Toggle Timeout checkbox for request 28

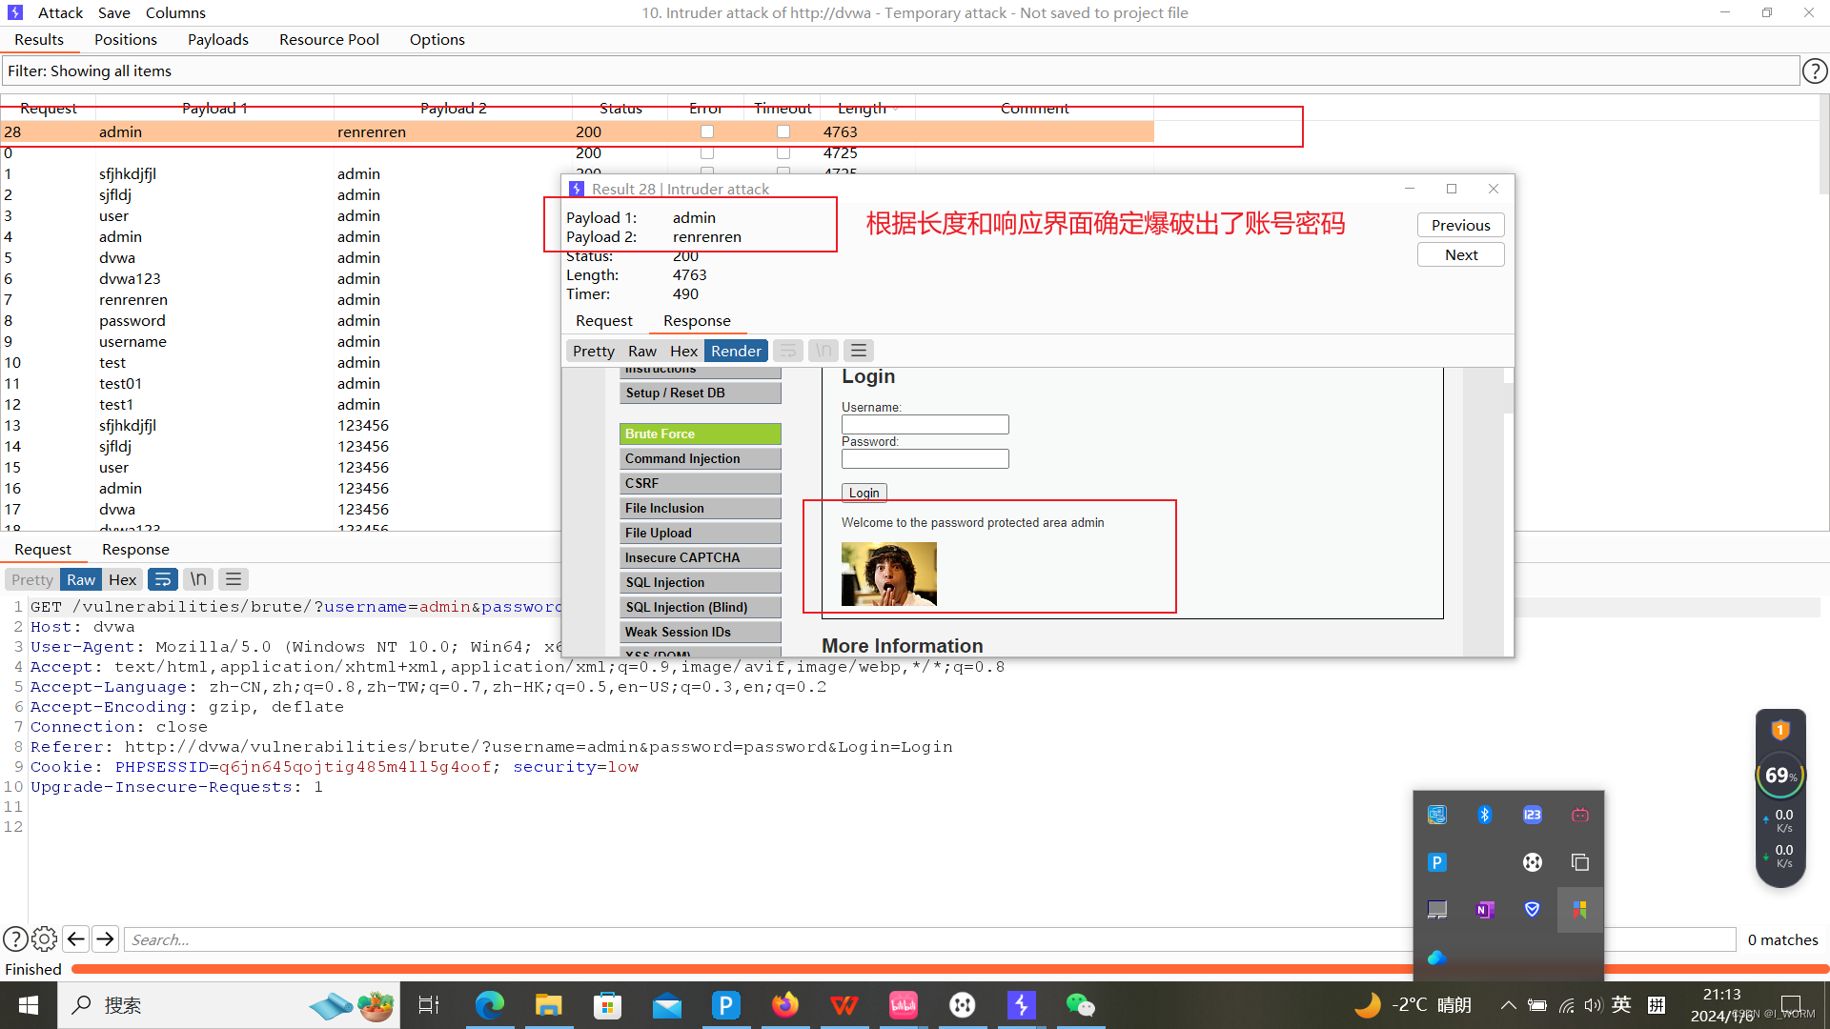tap(783, 131)
